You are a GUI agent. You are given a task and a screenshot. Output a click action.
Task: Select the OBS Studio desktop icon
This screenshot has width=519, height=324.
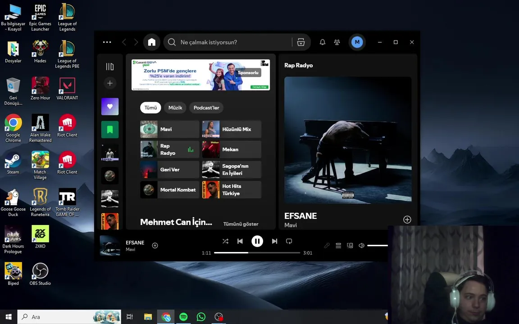click(x=40, y=274)
